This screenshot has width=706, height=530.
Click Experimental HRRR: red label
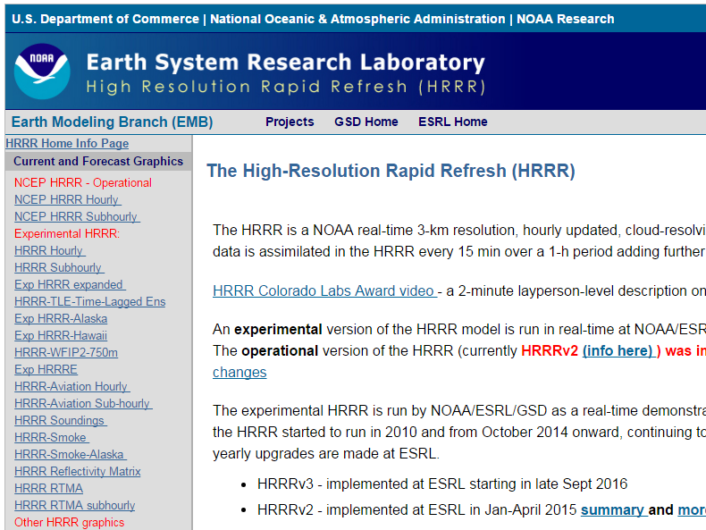tap(67, 233)
